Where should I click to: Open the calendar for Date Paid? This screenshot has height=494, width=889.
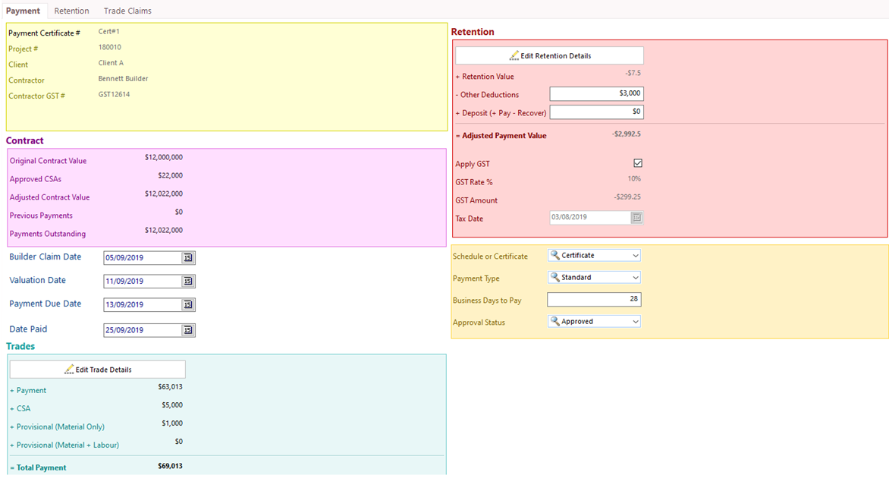[188, 329]
